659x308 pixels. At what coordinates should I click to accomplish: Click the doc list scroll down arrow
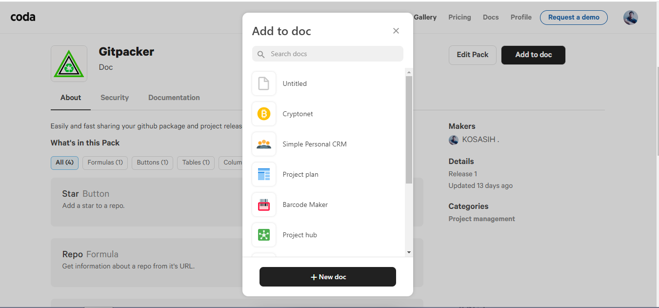click(x=409, y=252)
